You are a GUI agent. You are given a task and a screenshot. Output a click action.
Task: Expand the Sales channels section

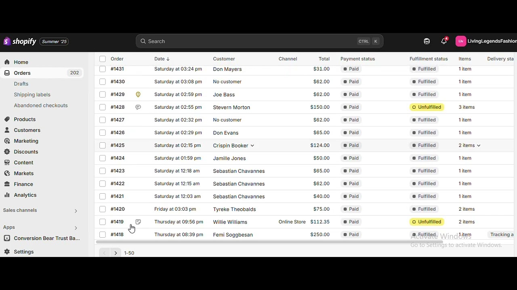(76, 211)
